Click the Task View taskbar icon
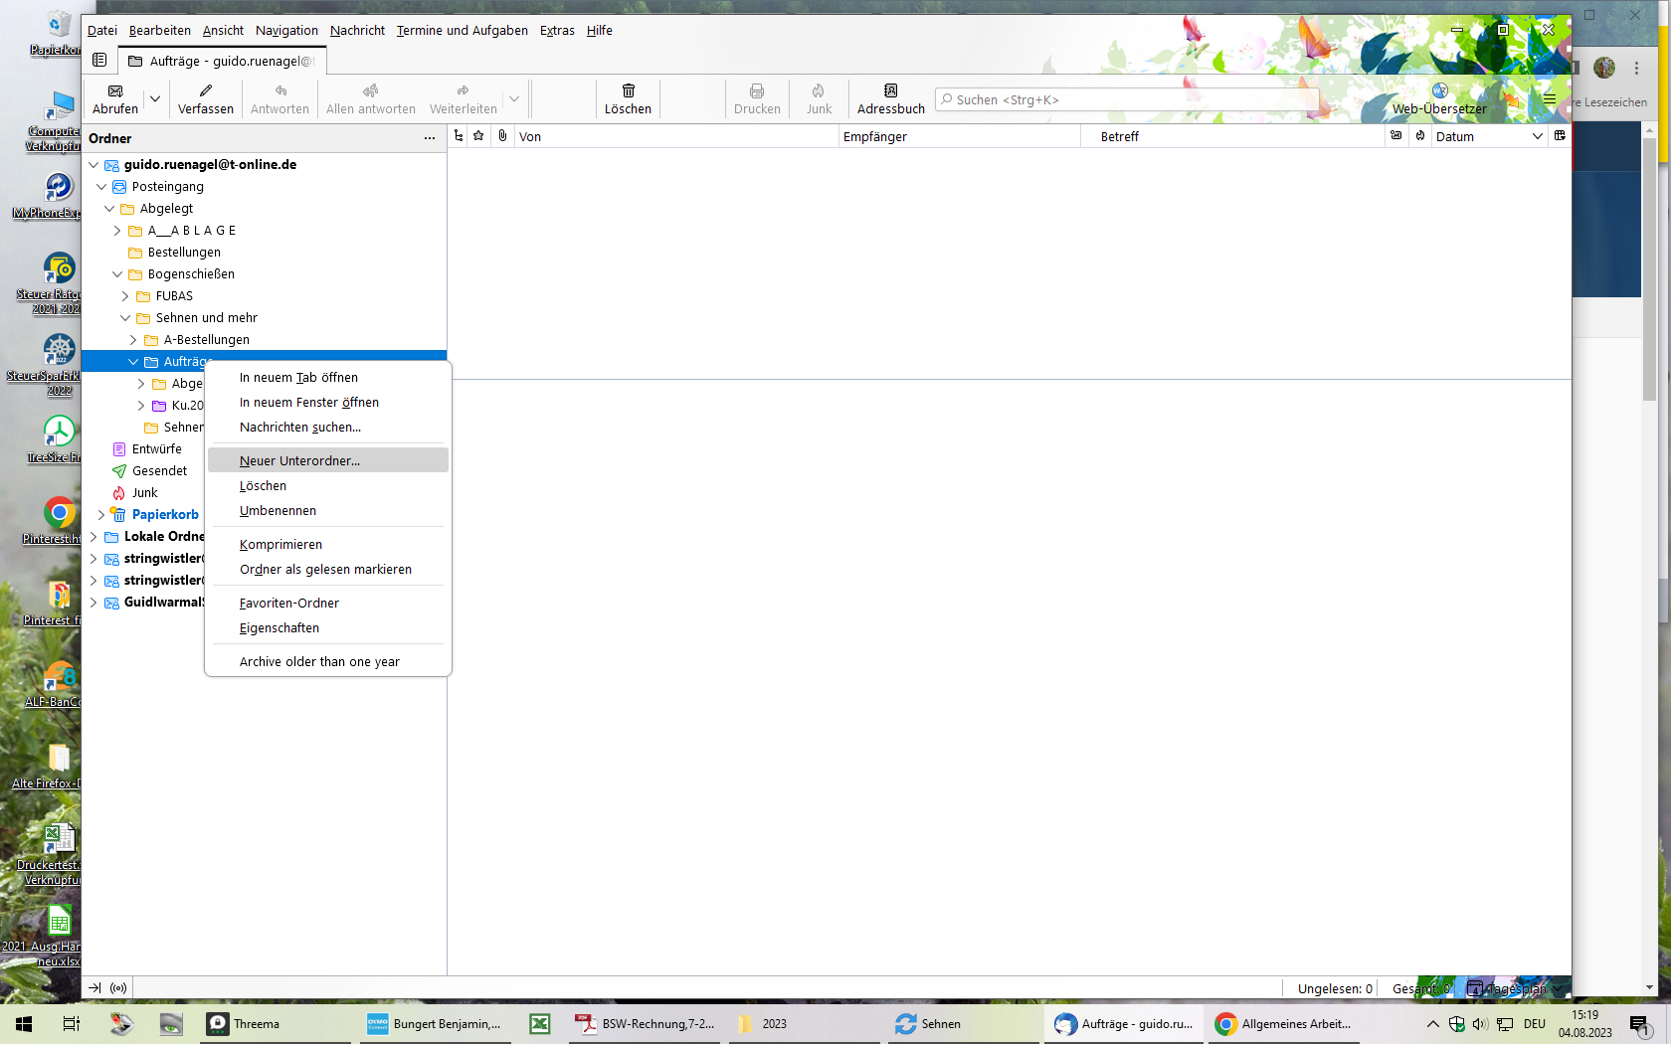The width and height of the screenshot is (1671, 1044). (x=72, y=1024)
